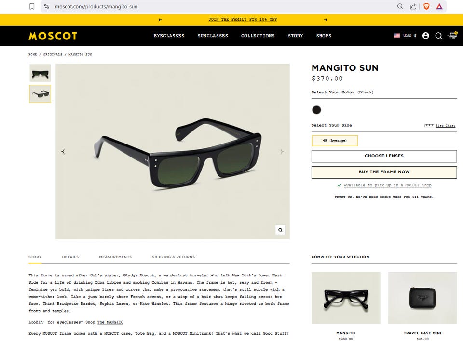Select the front-view sunglasses thumbnail
463x341 pixels.
(40, 73)
